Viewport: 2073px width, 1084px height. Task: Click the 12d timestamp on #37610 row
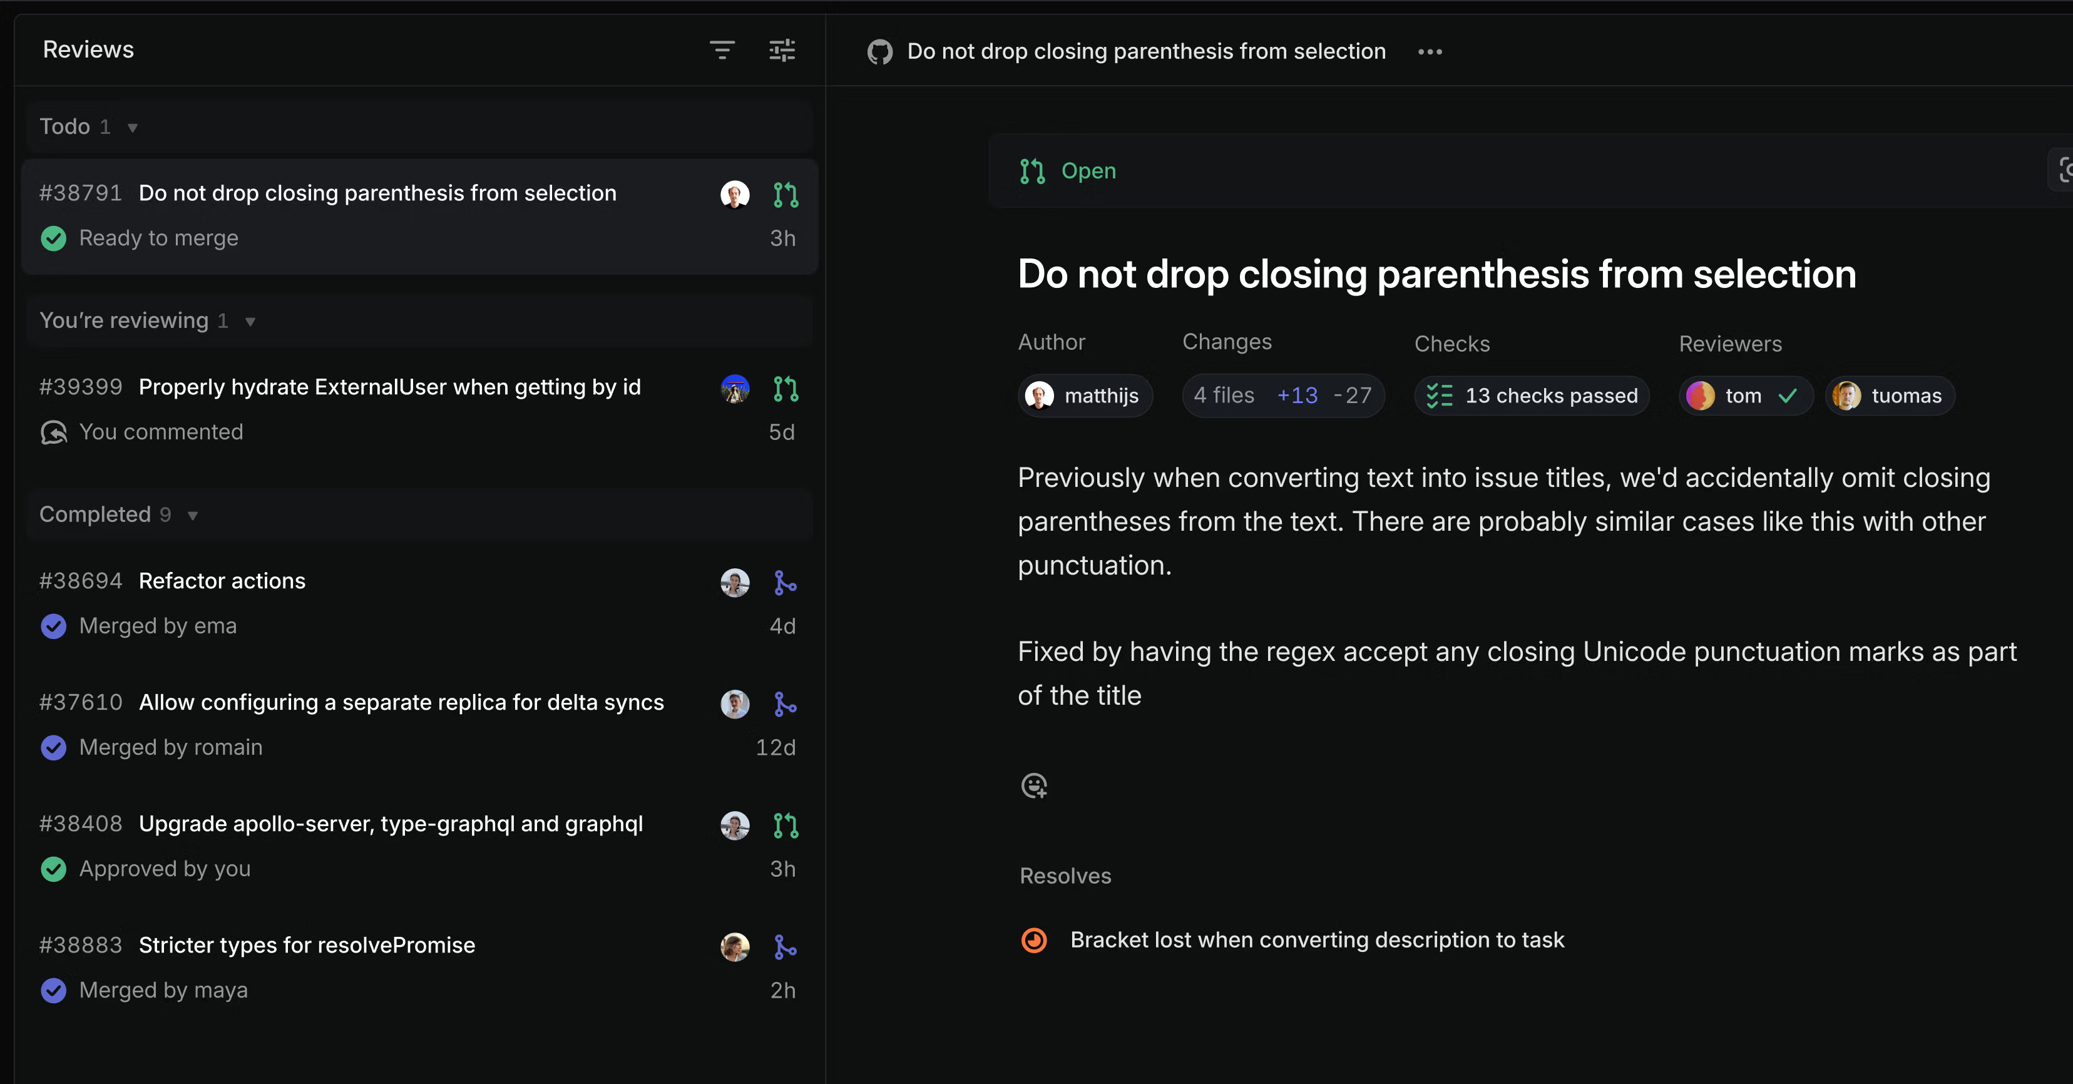[x=775, y=748]
